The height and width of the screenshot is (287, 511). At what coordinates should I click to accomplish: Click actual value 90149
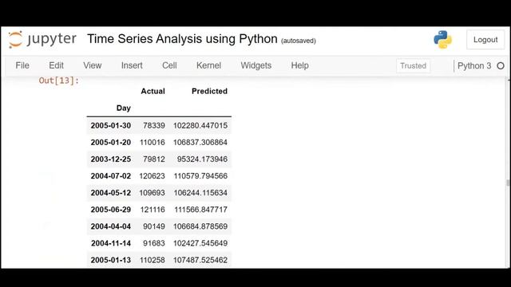pos(154,226)
